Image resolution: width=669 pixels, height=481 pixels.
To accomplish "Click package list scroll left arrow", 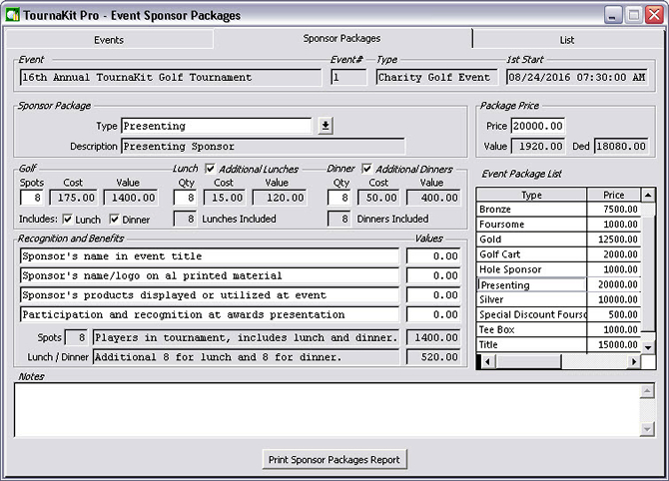I will point(487,361).
